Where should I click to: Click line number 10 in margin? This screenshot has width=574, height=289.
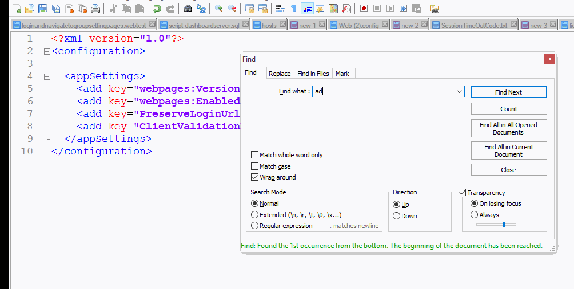27,151
